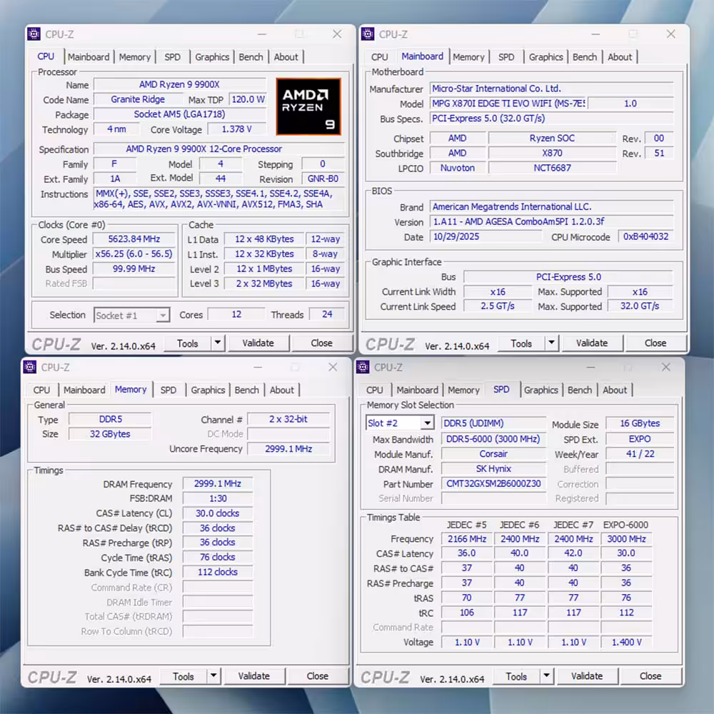Open the Tools dropdown arrow in the SPD window
714x714 pixels.
click(546, 676)
